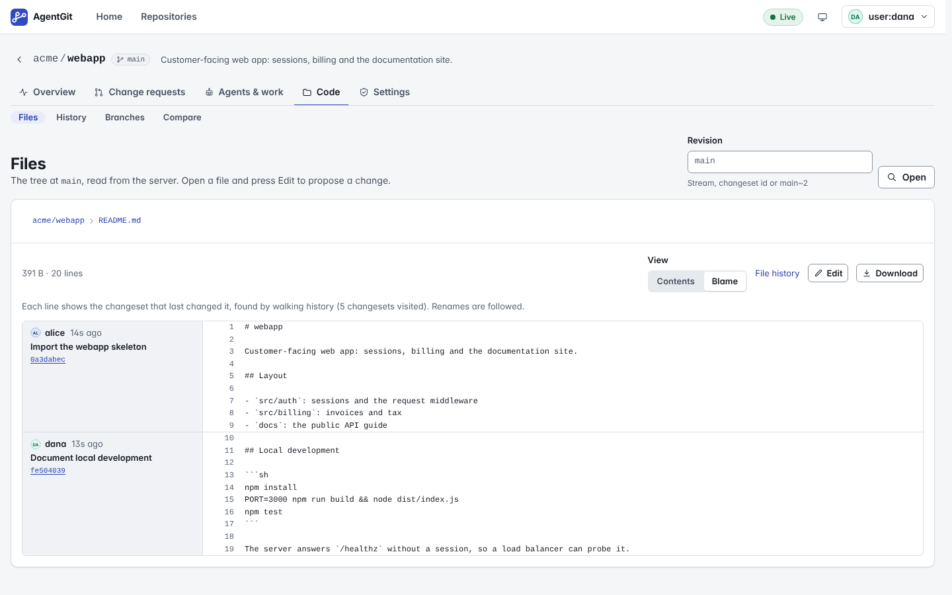Click the DA avatar in user menu

click(855, 17)
